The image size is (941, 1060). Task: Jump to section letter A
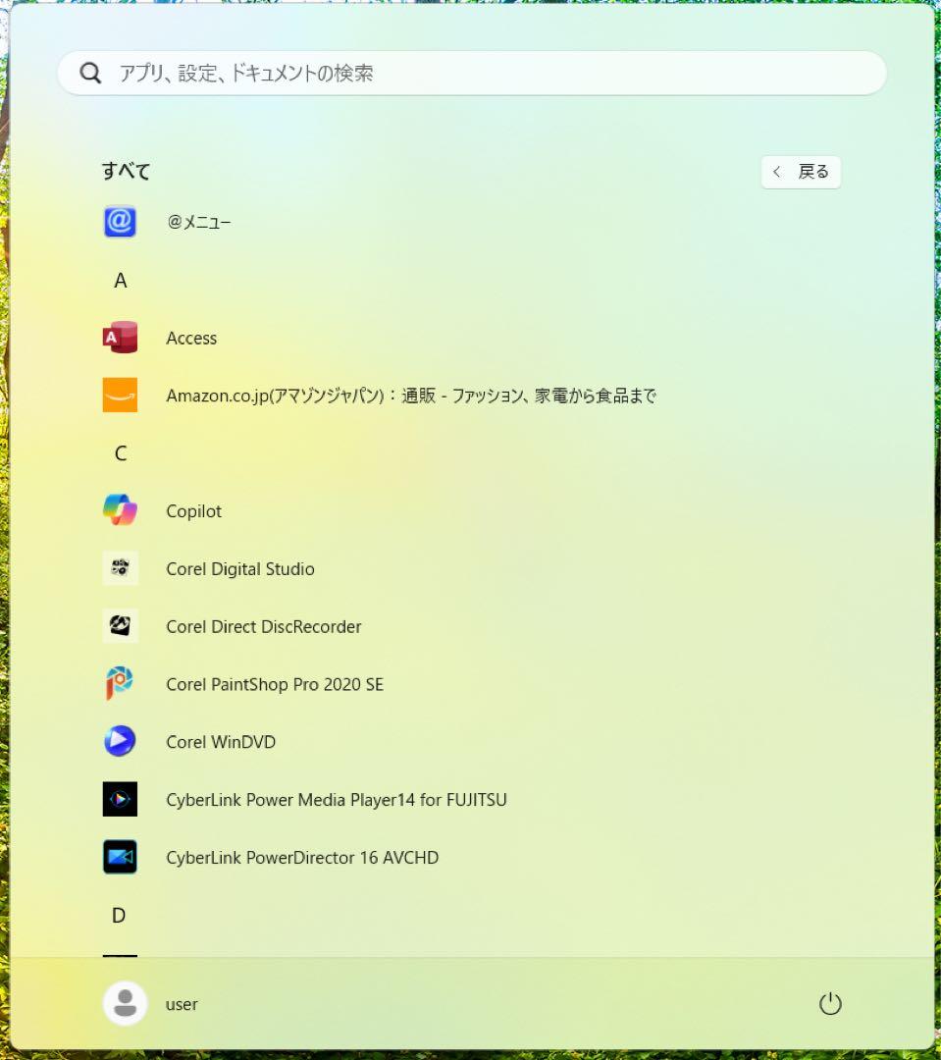(120, 280)
